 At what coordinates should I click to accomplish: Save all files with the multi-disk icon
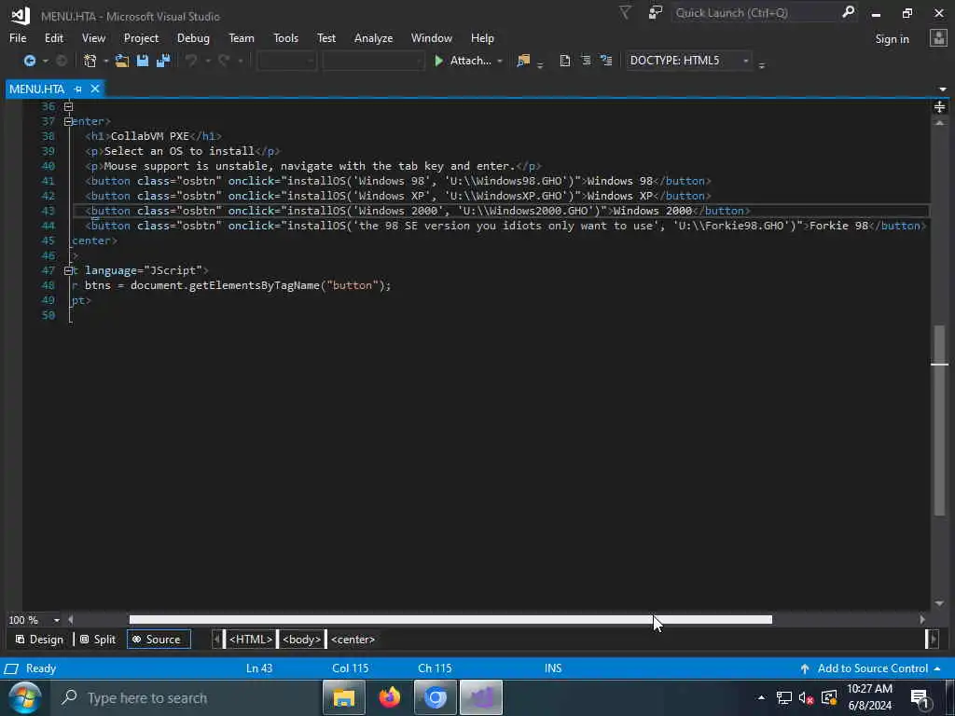click(163, 61)
